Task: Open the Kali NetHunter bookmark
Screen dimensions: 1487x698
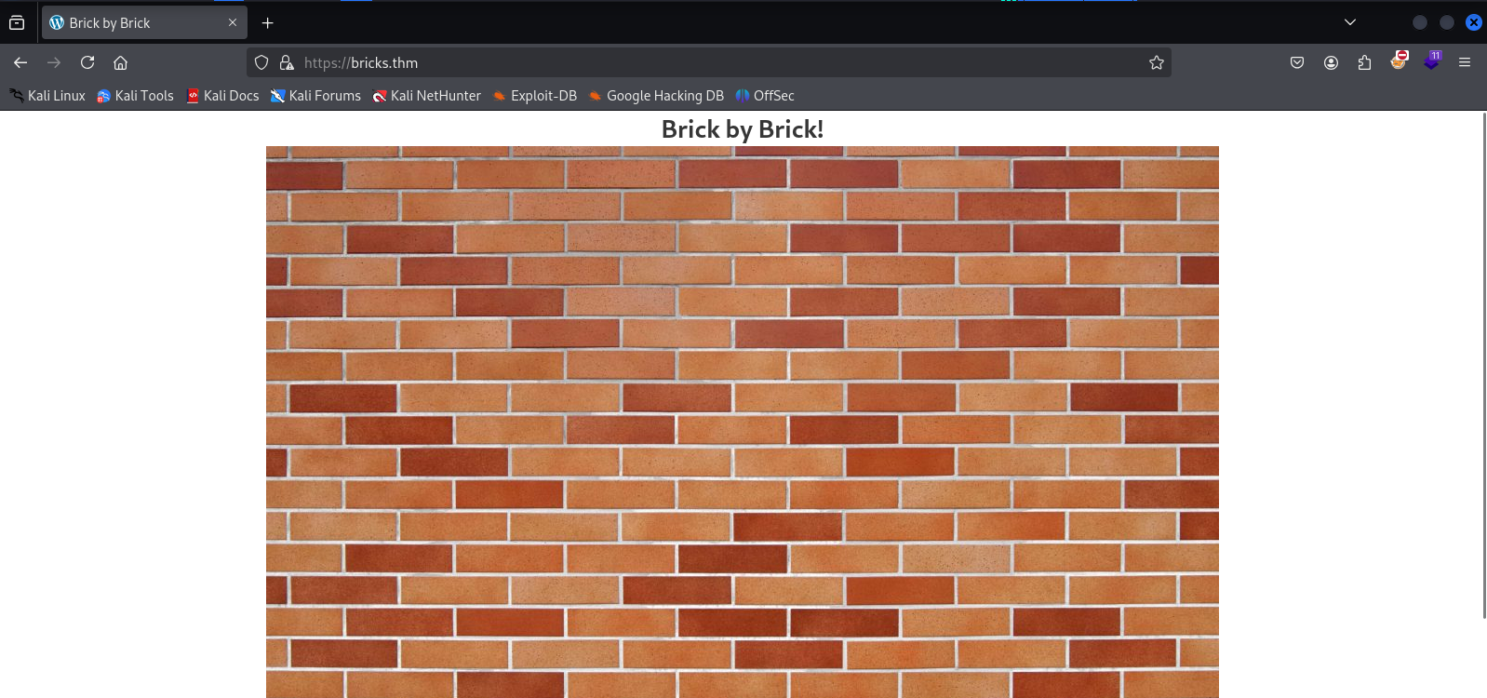Action: tap(426, 96)
